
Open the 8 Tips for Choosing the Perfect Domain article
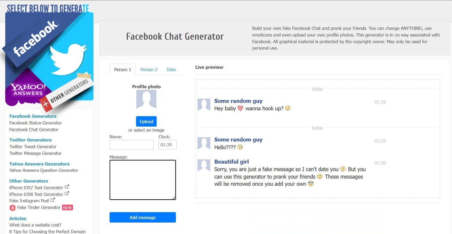tap(48, 232)
